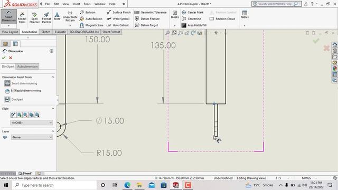The image size is (338, 190).
Task: Open Geometric Tolerance tool
Action: [151, 13]
